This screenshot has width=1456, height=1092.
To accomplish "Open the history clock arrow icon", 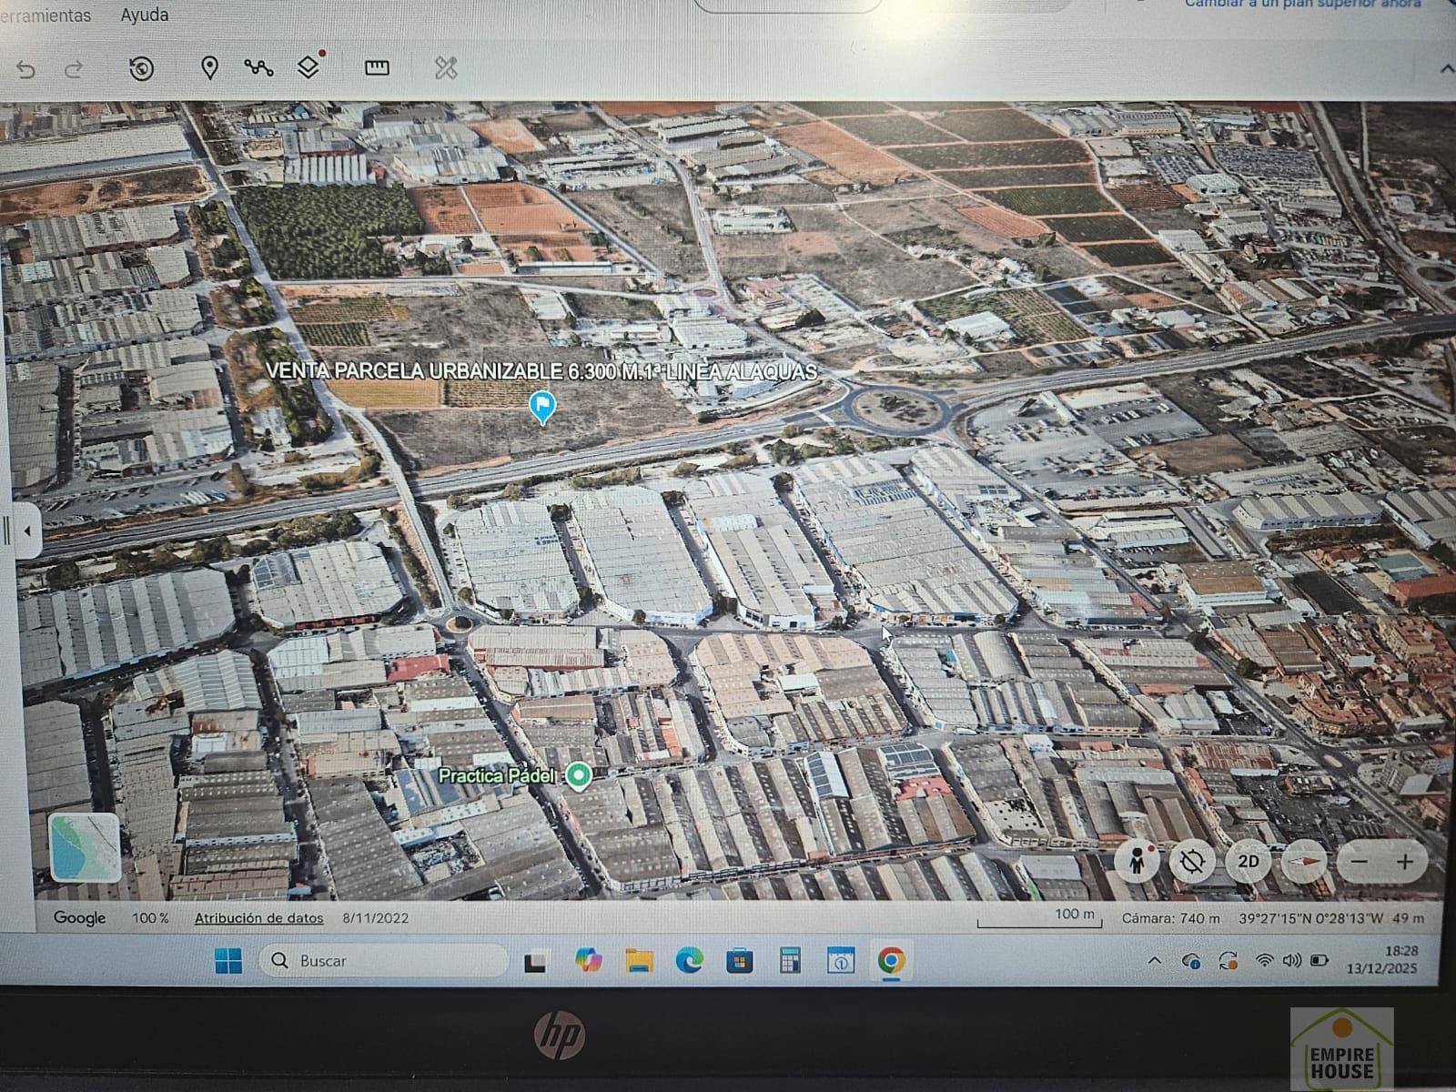I will click(x=141, y=69).
